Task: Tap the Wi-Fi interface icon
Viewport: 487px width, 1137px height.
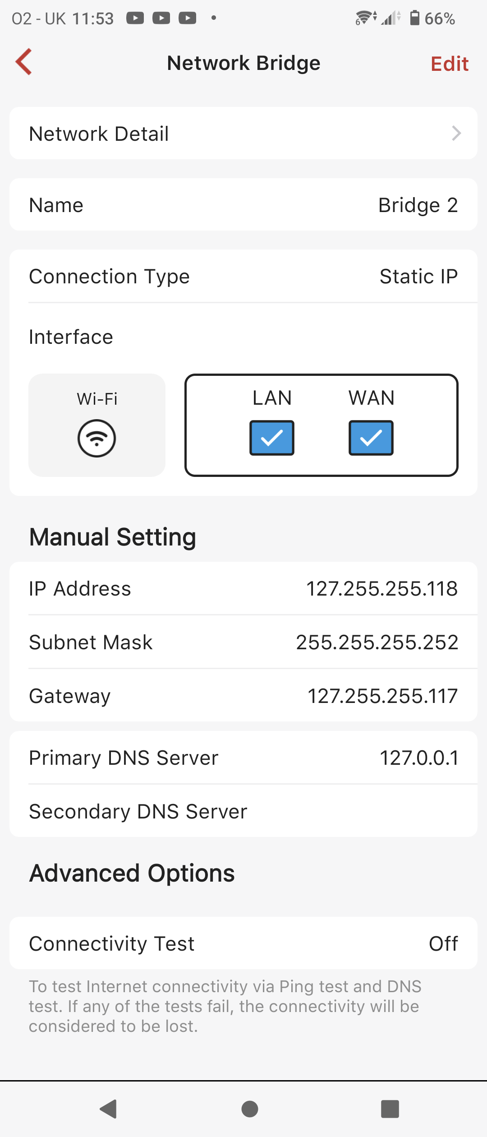Action: (x=96, y=438)
